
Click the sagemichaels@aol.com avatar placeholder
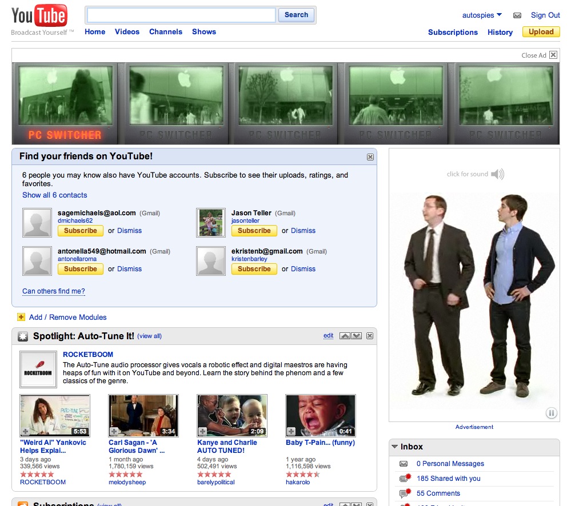click(x=37, y=223)
